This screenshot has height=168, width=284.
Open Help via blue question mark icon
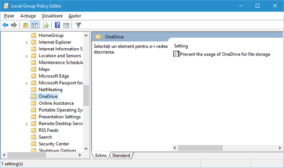58,25
